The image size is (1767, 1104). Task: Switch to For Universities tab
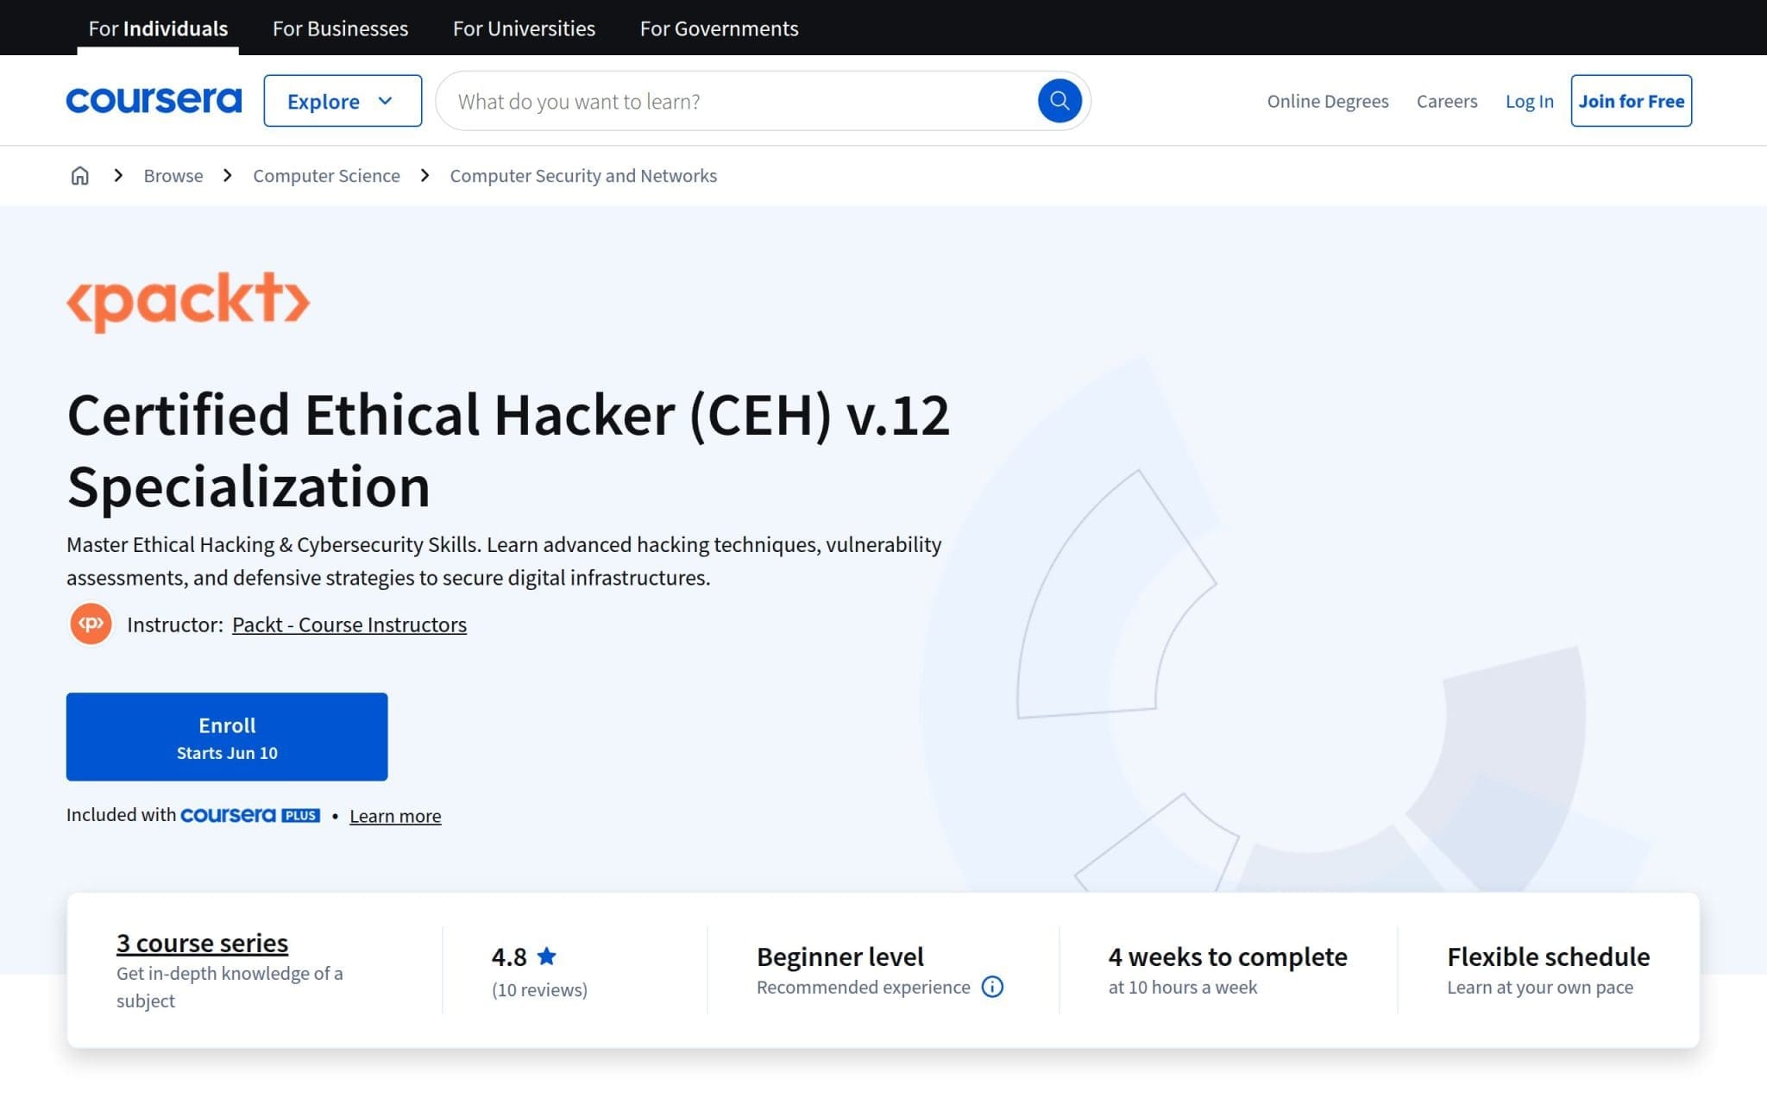[x=524, y=28]
